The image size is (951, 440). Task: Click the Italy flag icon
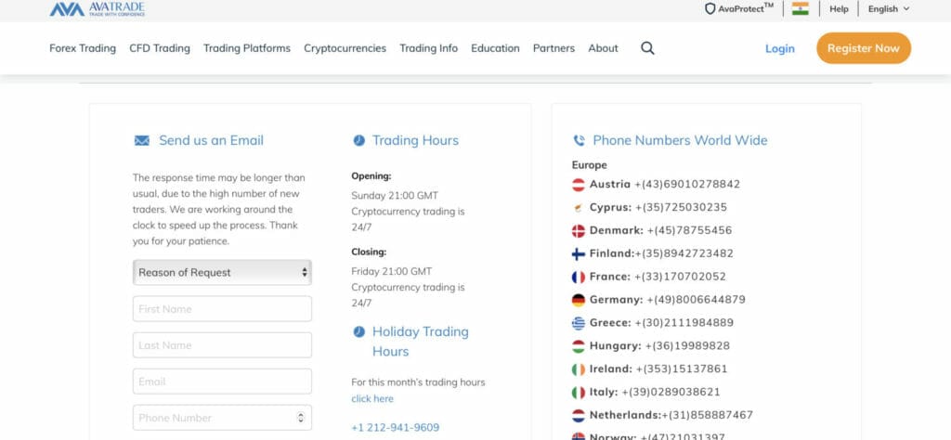coord(579,393)
